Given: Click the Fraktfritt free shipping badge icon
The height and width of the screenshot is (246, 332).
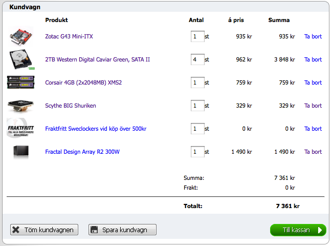Looking at the screenshot, I should [21, 128].
